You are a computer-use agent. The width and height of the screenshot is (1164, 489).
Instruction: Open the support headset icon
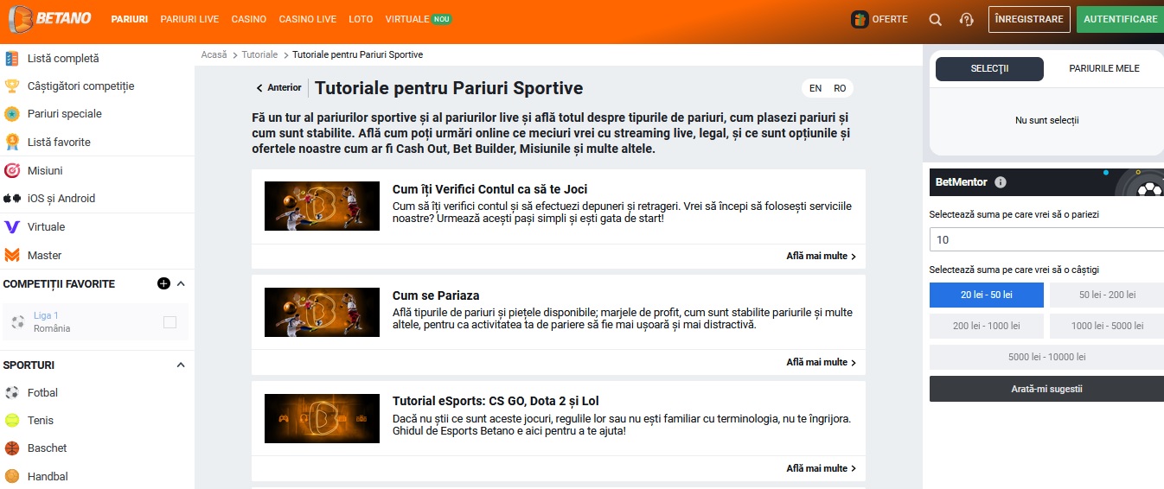[x=967, y=19]
